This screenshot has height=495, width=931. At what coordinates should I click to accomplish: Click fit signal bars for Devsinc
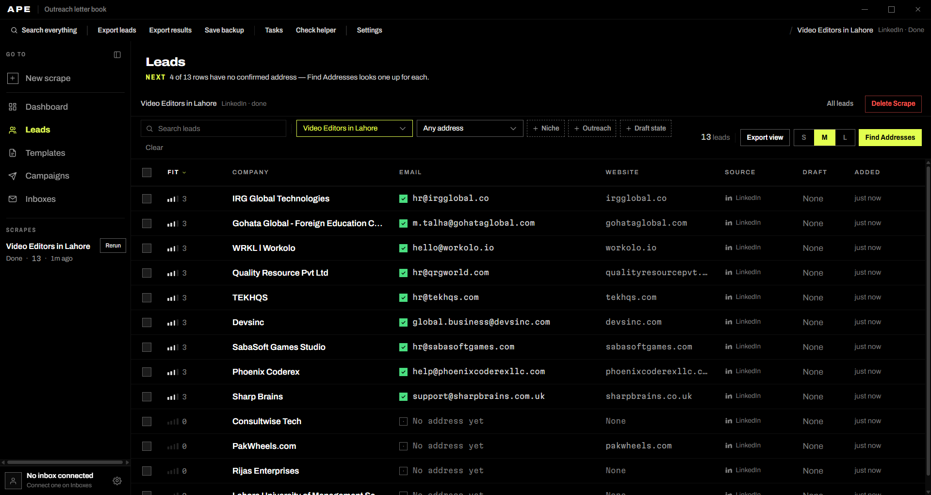pos(173,323)
